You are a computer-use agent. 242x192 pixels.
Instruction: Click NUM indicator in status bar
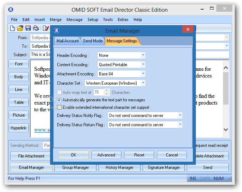click(x=219, y=178)
